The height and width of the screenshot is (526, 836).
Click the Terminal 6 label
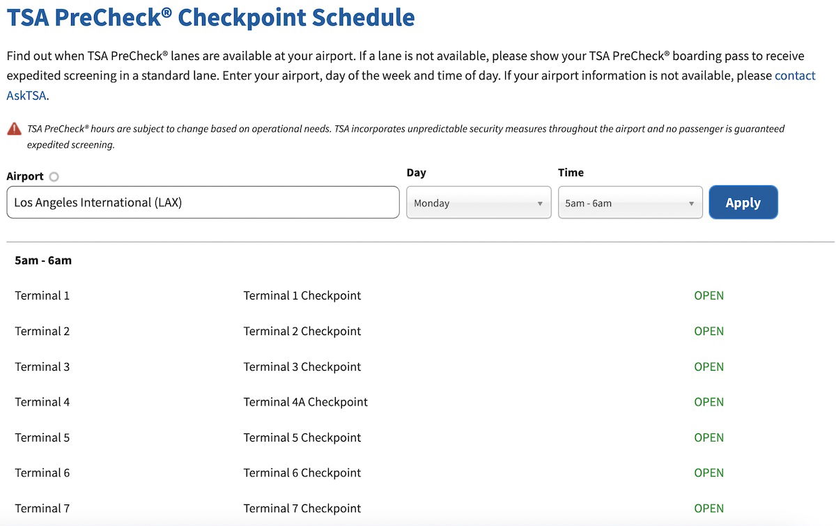(42, 472)
